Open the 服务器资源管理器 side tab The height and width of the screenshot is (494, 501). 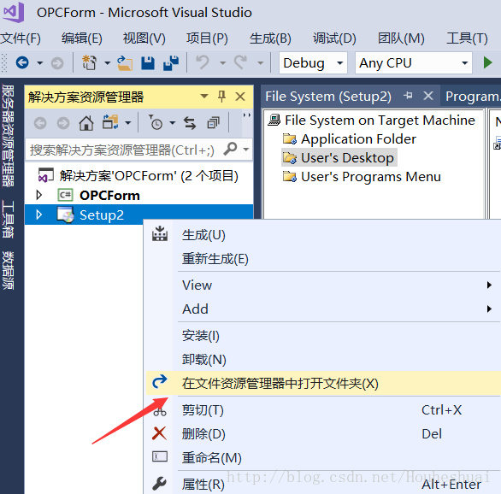8,136
